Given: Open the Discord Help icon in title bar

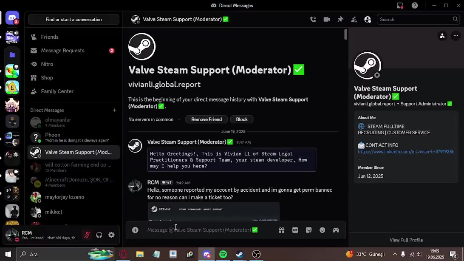Looking at the screenshot, I should point(415,6).
